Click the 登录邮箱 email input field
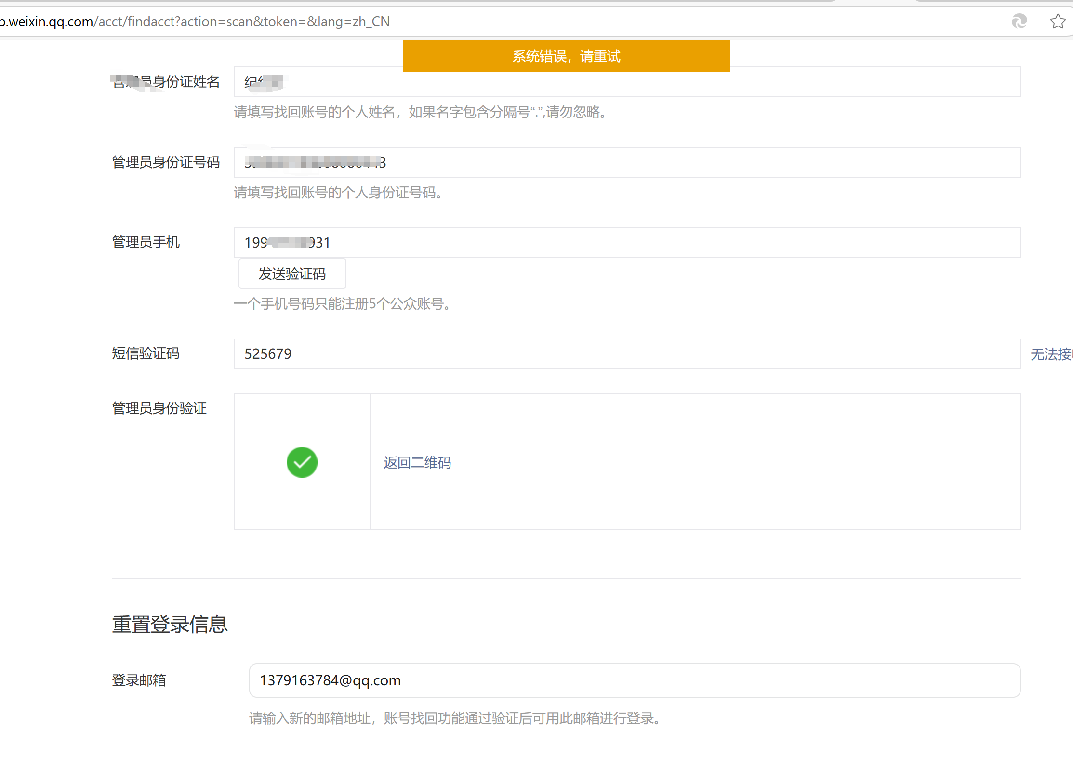This screenshot has width=1073, height=770. (x=634, y=680)
